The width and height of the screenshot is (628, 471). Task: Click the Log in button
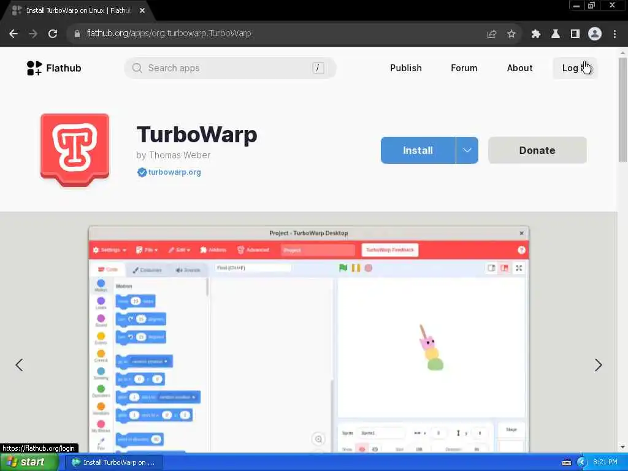tap(575, 68)
